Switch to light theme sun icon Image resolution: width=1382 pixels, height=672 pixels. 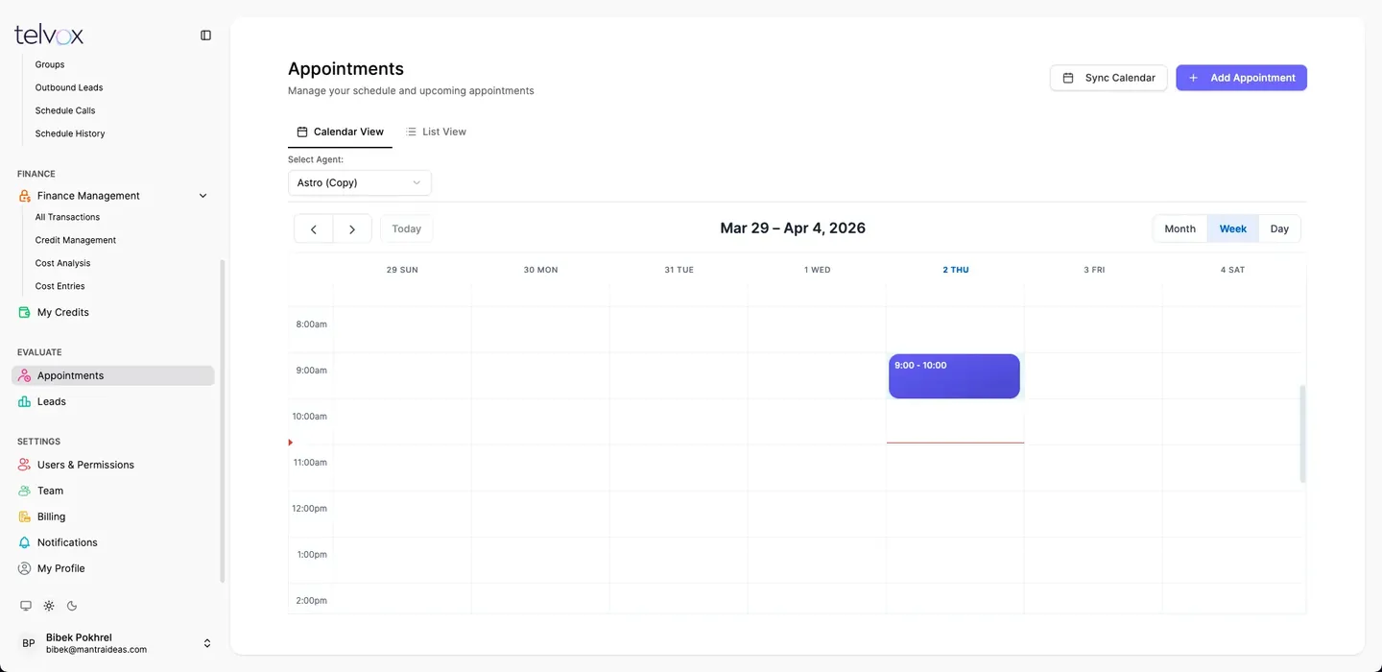pyautogui.click(x=49, y=606)
